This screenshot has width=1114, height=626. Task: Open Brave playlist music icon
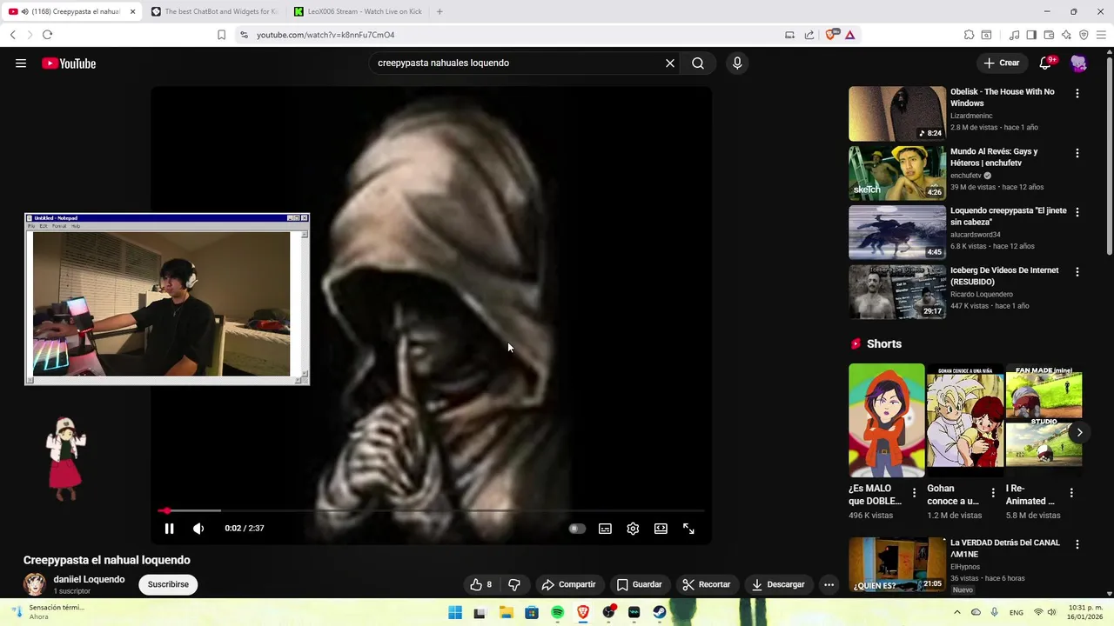(1014, 35)
